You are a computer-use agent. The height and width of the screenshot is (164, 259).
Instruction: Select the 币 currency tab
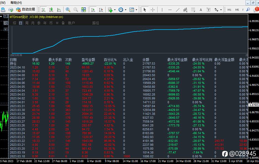[51, 23]
